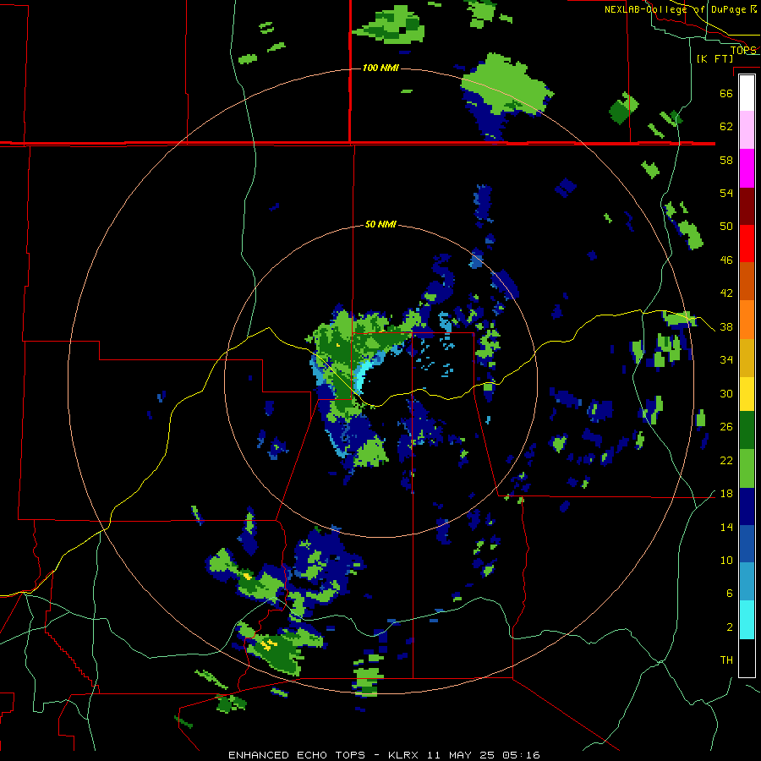Click the '11 MAY 25' date text
Image resolution: width=761 pixels, height=761 pixels.
[x=461, y=755]
